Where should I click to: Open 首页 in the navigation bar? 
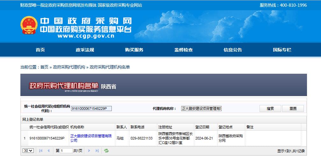tap(40, 50)
